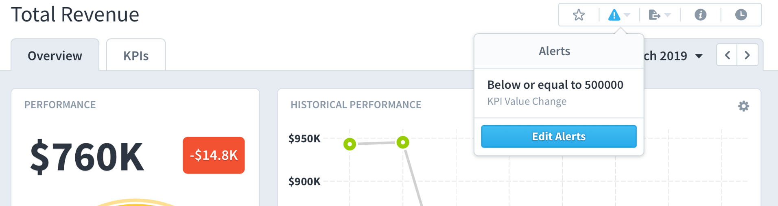
Task: Click the first green chart data point
Action: [x=350, y=144]
